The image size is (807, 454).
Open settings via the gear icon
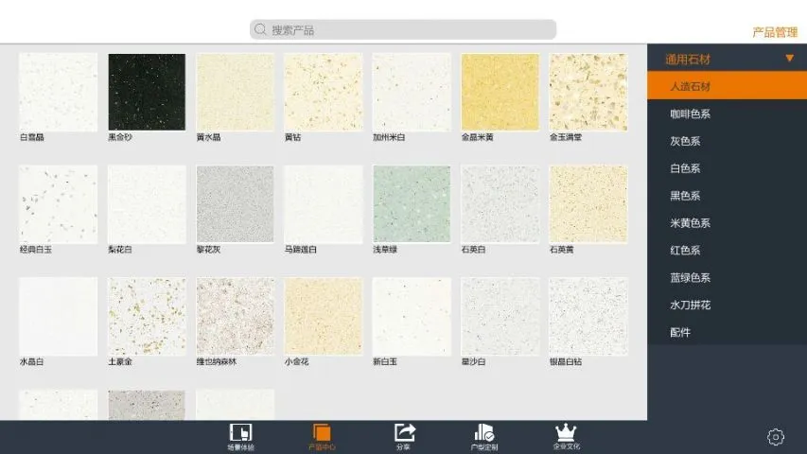775,437
